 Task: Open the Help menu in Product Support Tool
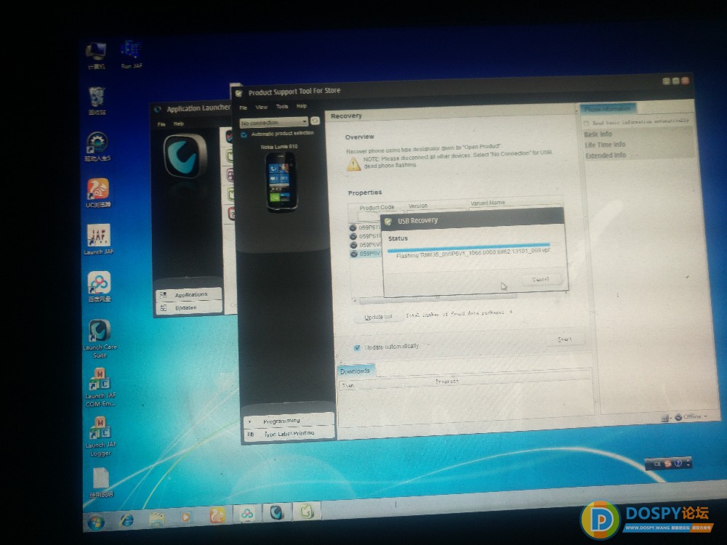click(x=302, y=106)
